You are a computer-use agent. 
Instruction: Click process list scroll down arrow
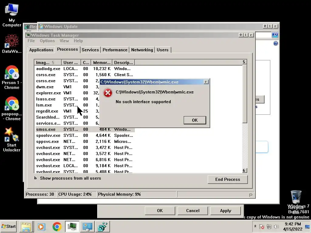pos(244,171)
